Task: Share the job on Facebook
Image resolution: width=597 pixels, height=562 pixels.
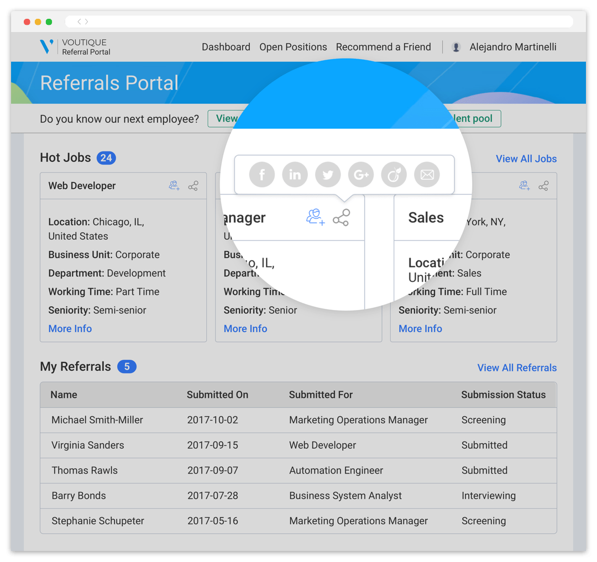Action: click(262, 175)
